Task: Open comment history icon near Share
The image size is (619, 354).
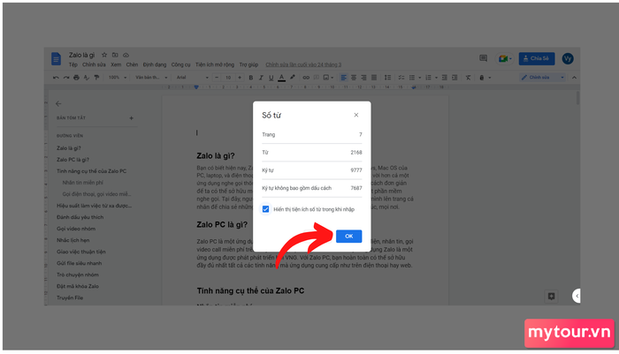Action: point(483,58)
